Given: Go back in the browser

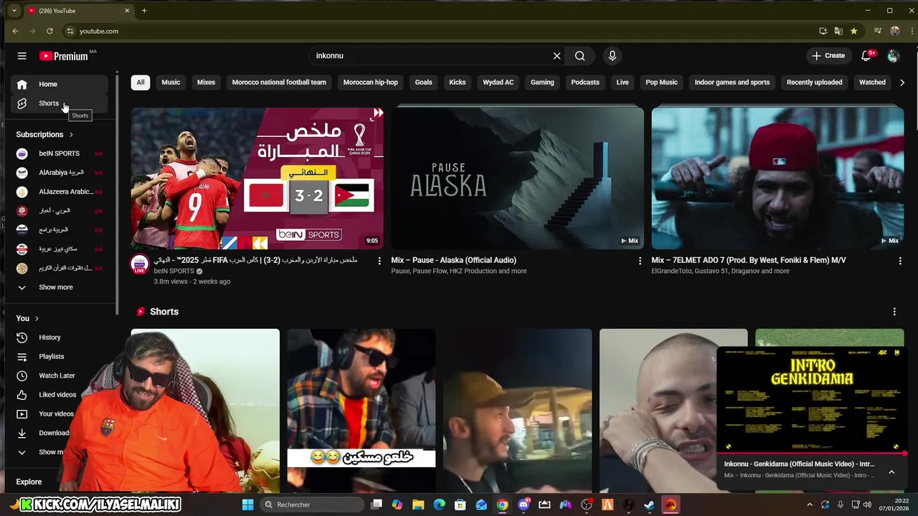Looking at the screenshot, I should coord(15,32).
